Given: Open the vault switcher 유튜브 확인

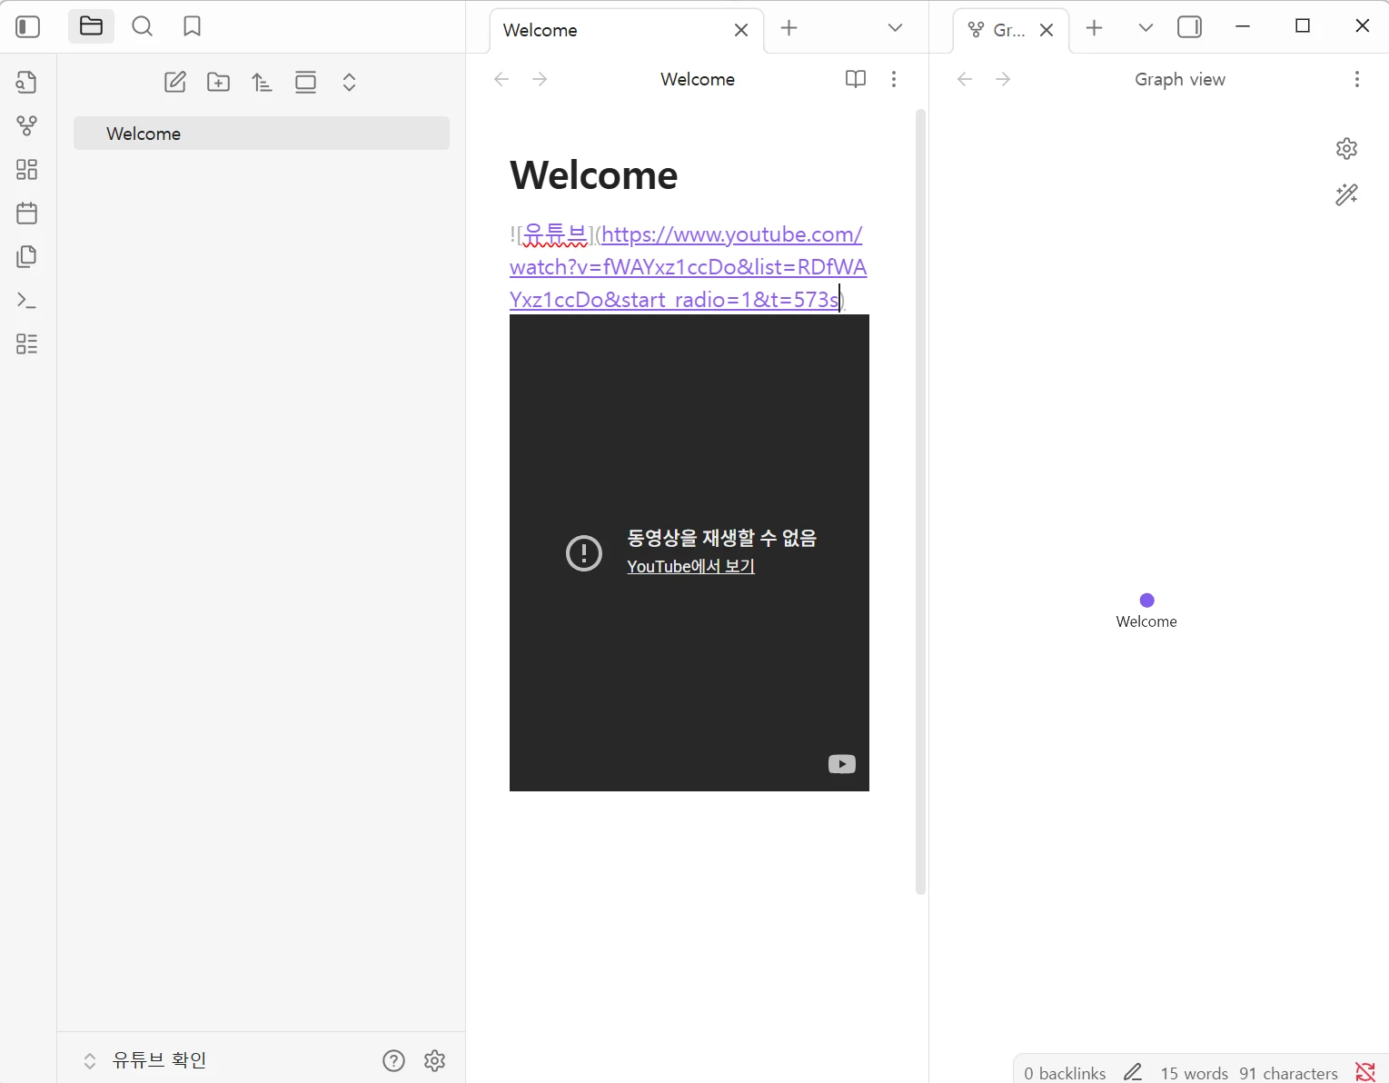Looking at the screenshot, I should (x=159, y=1060).
